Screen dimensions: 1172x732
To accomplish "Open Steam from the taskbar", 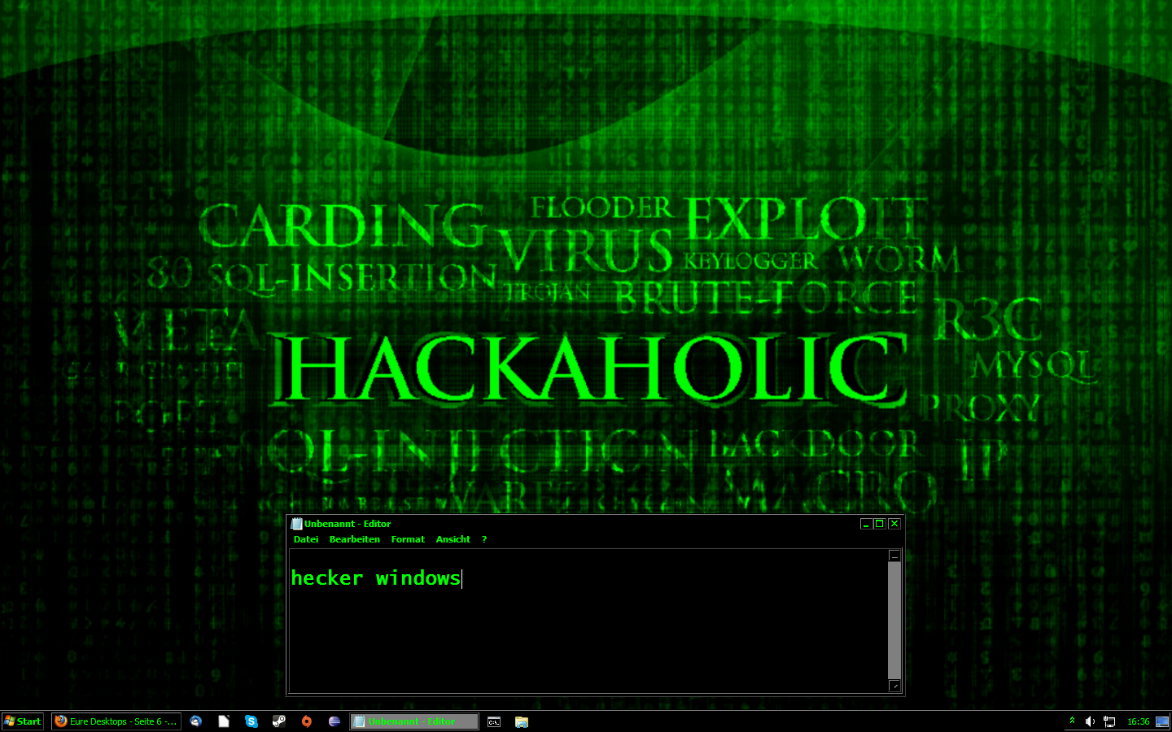I will tap(279, 721).
